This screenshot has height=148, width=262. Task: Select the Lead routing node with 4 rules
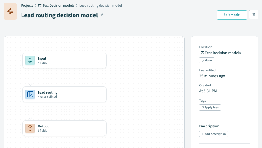[x=65, y=94]
